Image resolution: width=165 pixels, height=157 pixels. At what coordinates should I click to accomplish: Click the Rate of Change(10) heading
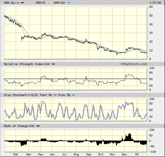[x=19, y=126]
